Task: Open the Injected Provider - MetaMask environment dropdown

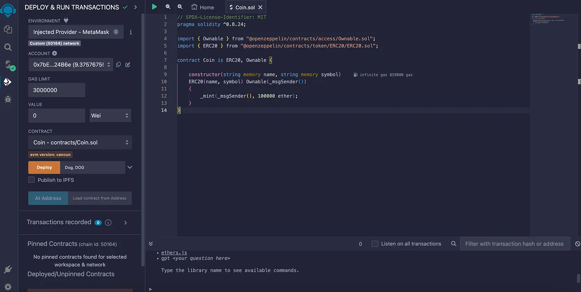Action: pos(76,32)
